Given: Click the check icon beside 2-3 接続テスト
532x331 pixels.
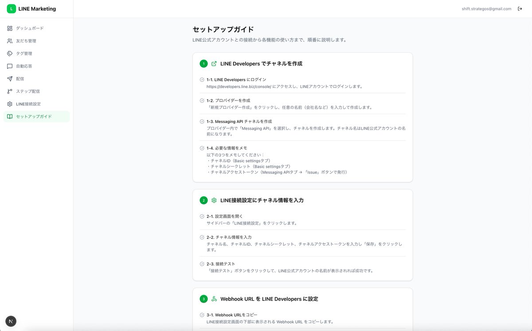Looking at the screenshot, I should click(x=202, y=264).
